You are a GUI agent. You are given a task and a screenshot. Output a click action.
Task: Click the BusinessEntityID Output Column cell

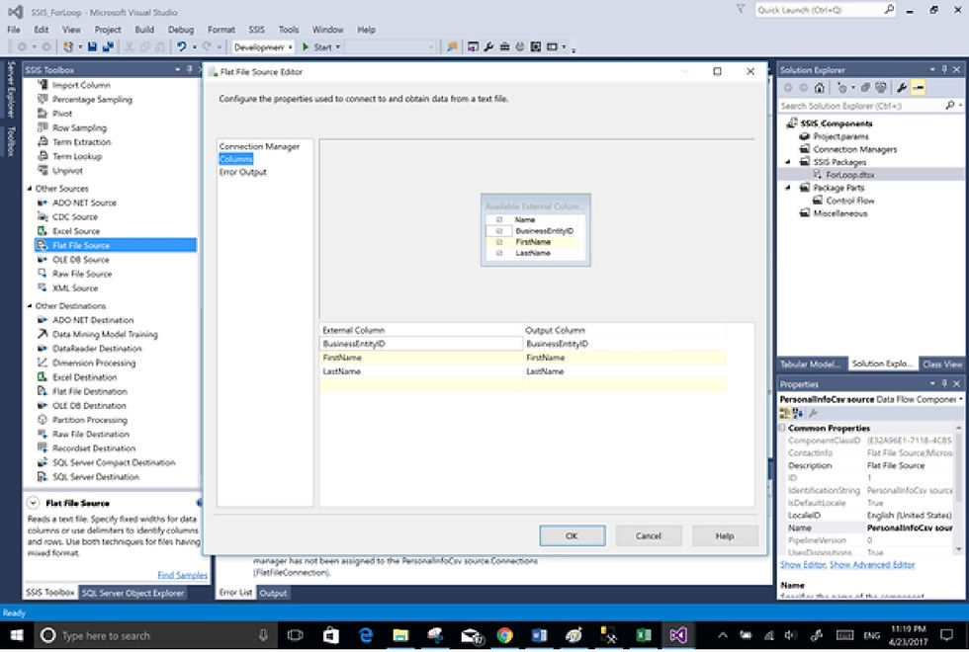tap(624, 344)
